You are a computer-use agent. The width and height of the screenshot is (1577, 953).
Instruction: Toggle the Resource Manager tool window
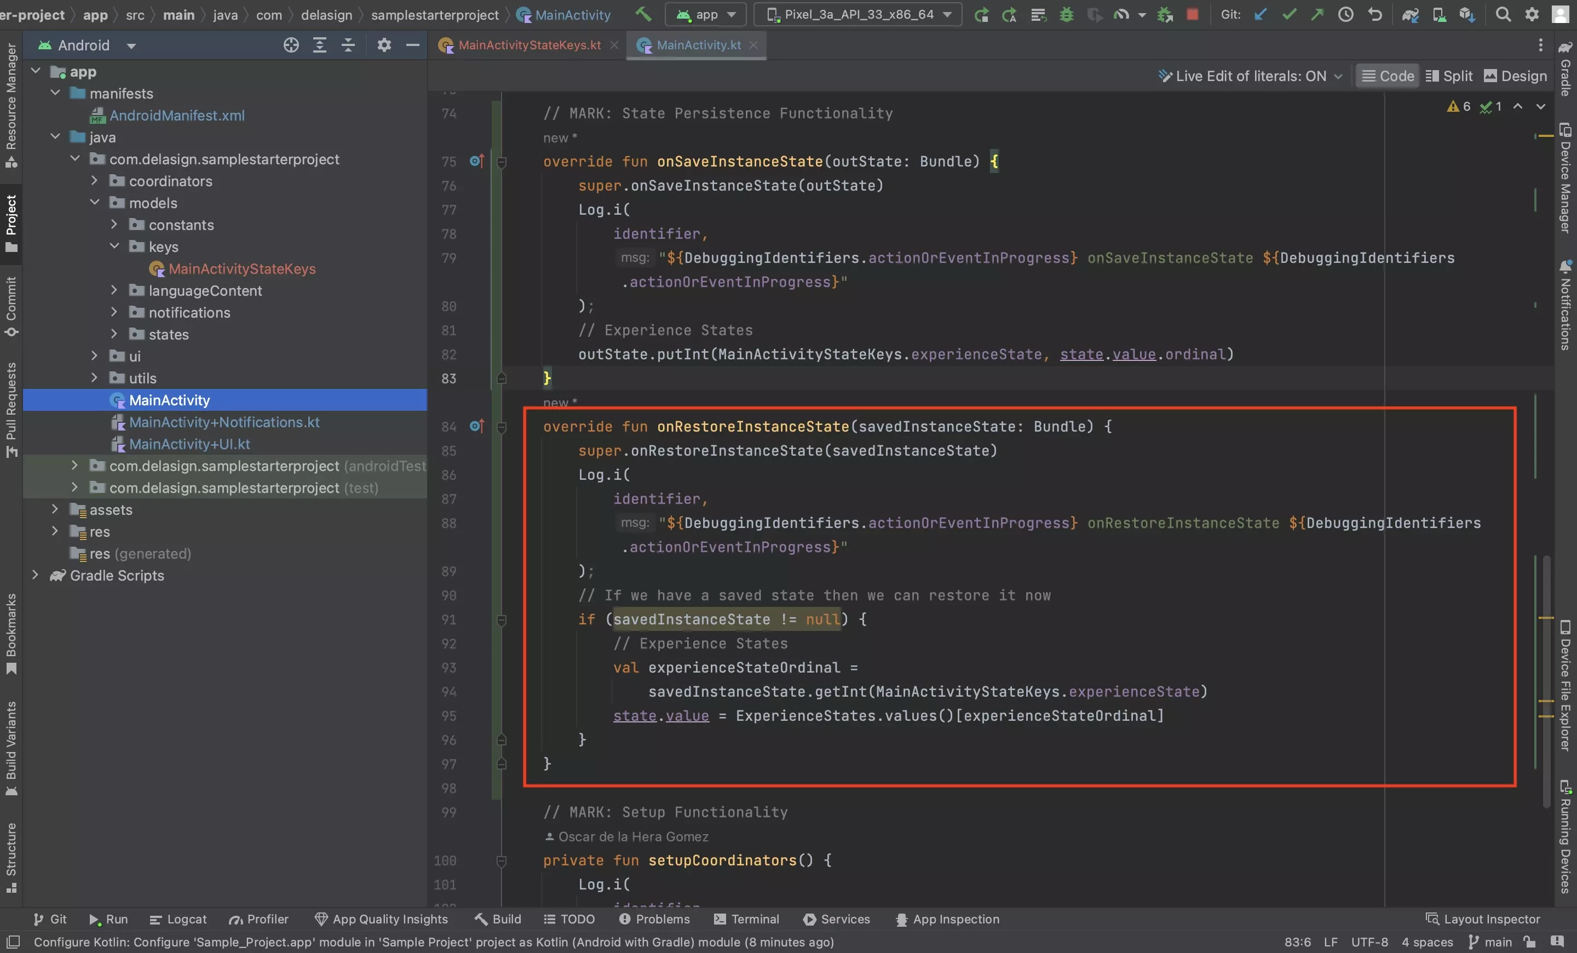point(11,105)
